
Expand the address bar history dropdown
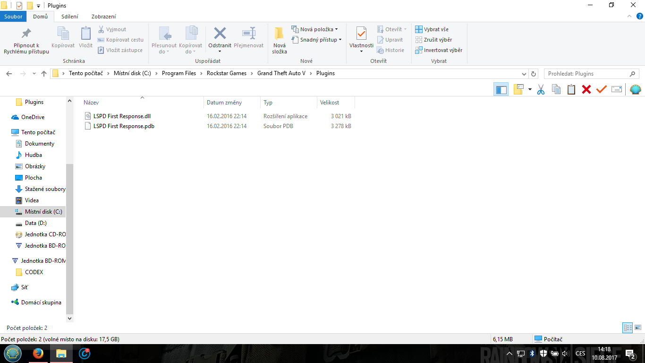coord(524,74)
